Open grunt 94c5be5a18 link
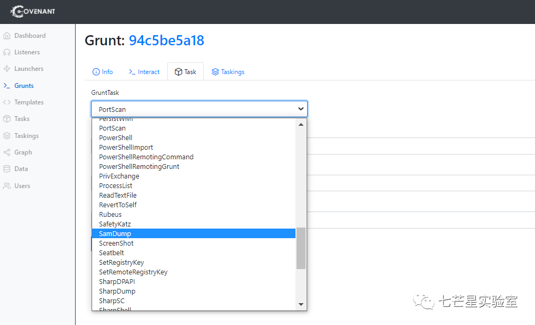Image resolution: width=535 pixels, height=325 pixels. click(166, 40)
